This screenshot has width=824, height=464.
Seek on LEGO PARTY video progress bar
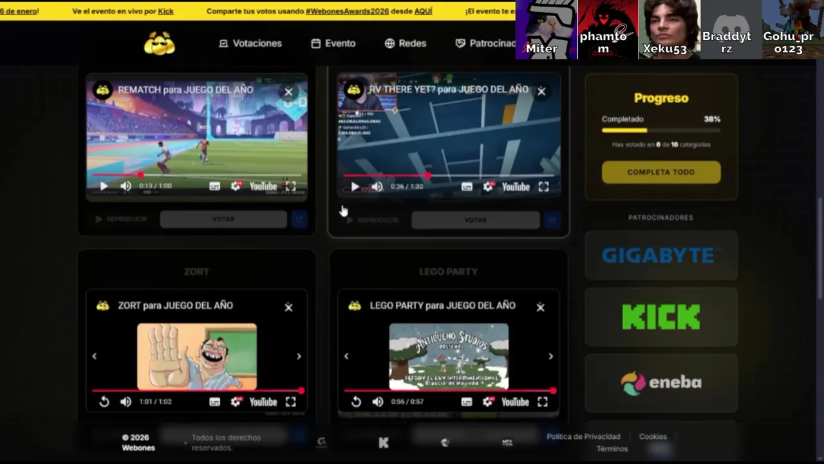tap(449, 391)
